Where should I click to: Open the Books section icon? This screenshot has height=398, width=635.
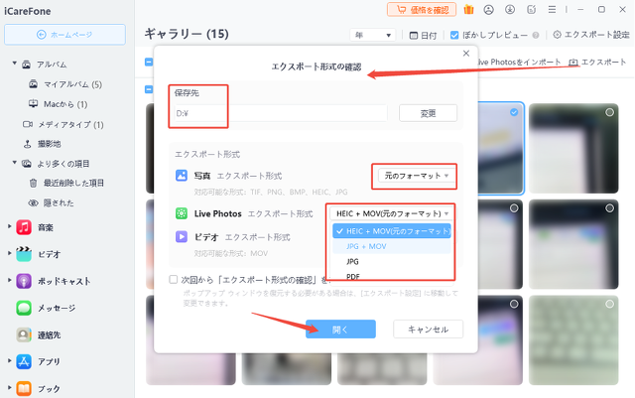point(24,388)
